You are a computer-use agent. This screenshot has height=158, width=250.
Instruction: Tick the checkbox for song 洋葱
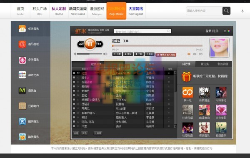74,126
